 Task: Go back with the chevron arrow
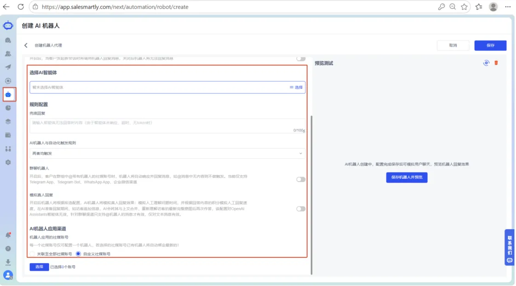coord(26,46)
